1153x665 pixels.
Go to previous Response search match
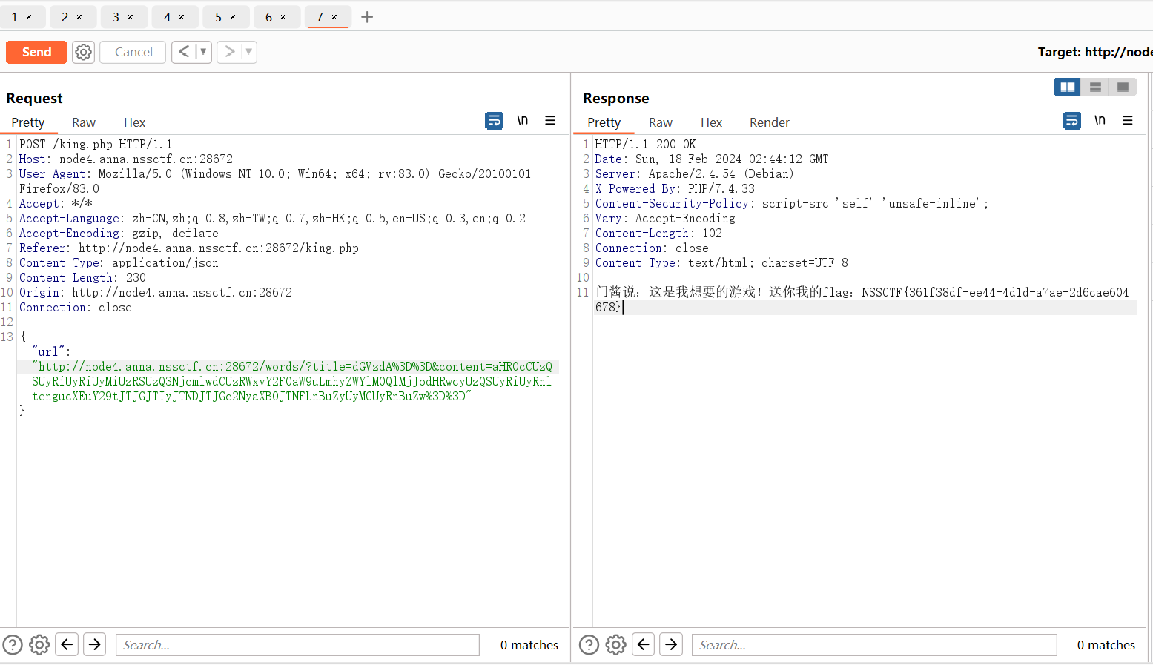click(644, 645)
